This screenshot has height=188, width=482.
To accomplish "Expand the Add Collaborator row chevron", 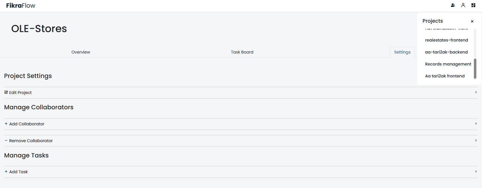I will [476, 124].
